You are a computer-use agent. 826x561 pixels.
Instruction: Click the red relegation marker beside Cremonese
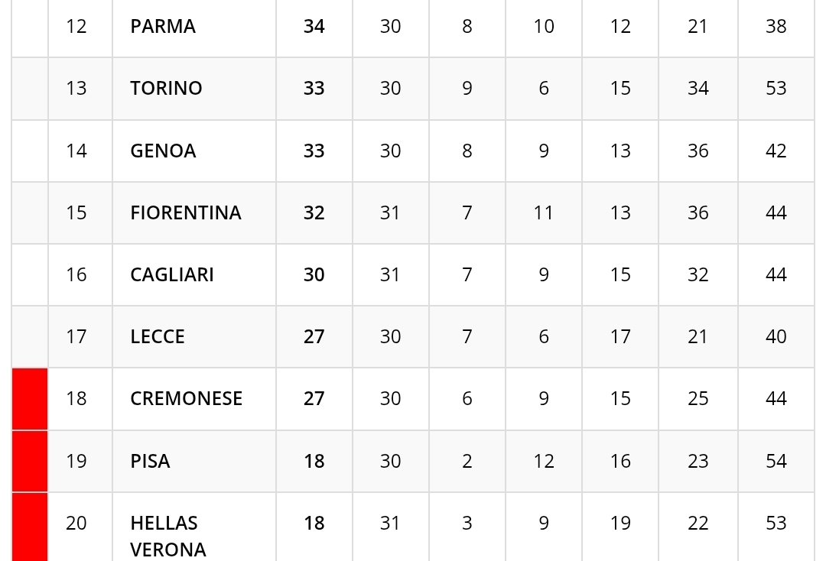[30, 399]
